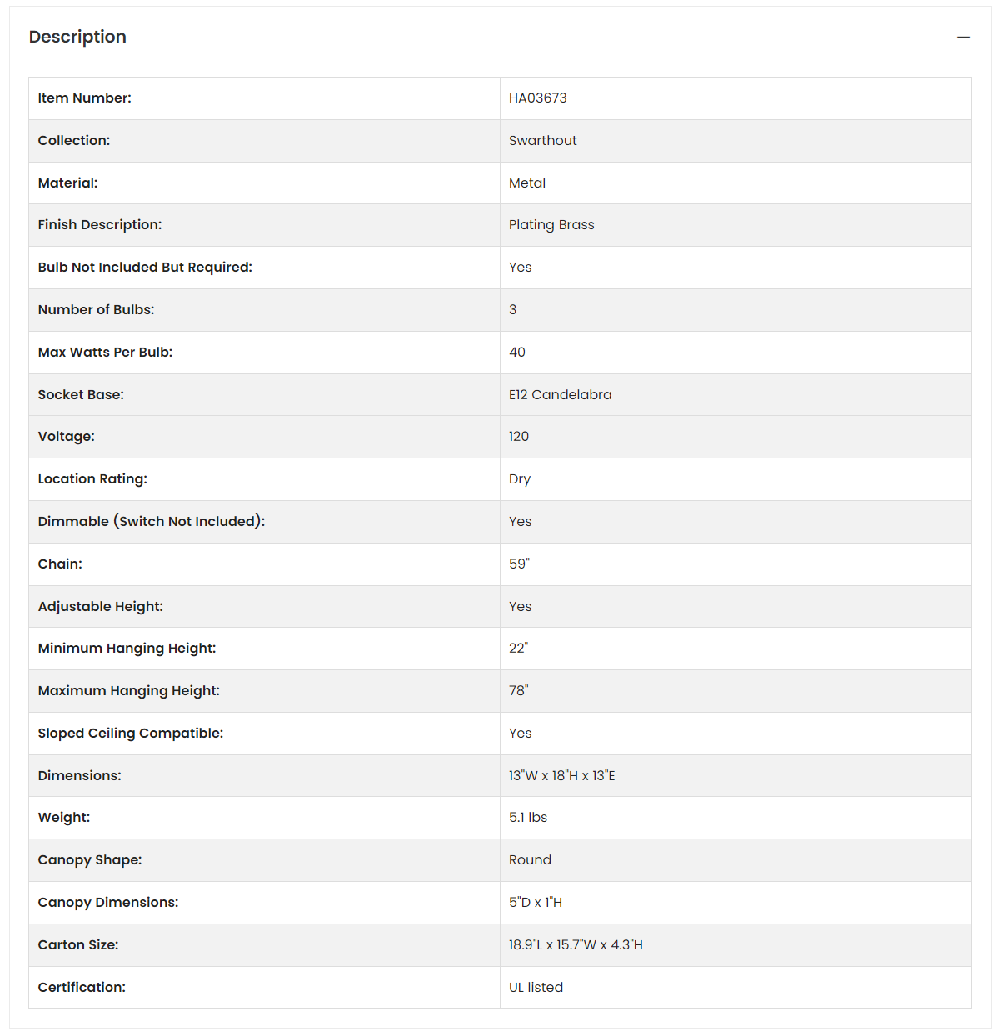Collapse the Description section with minus icon

963,38
